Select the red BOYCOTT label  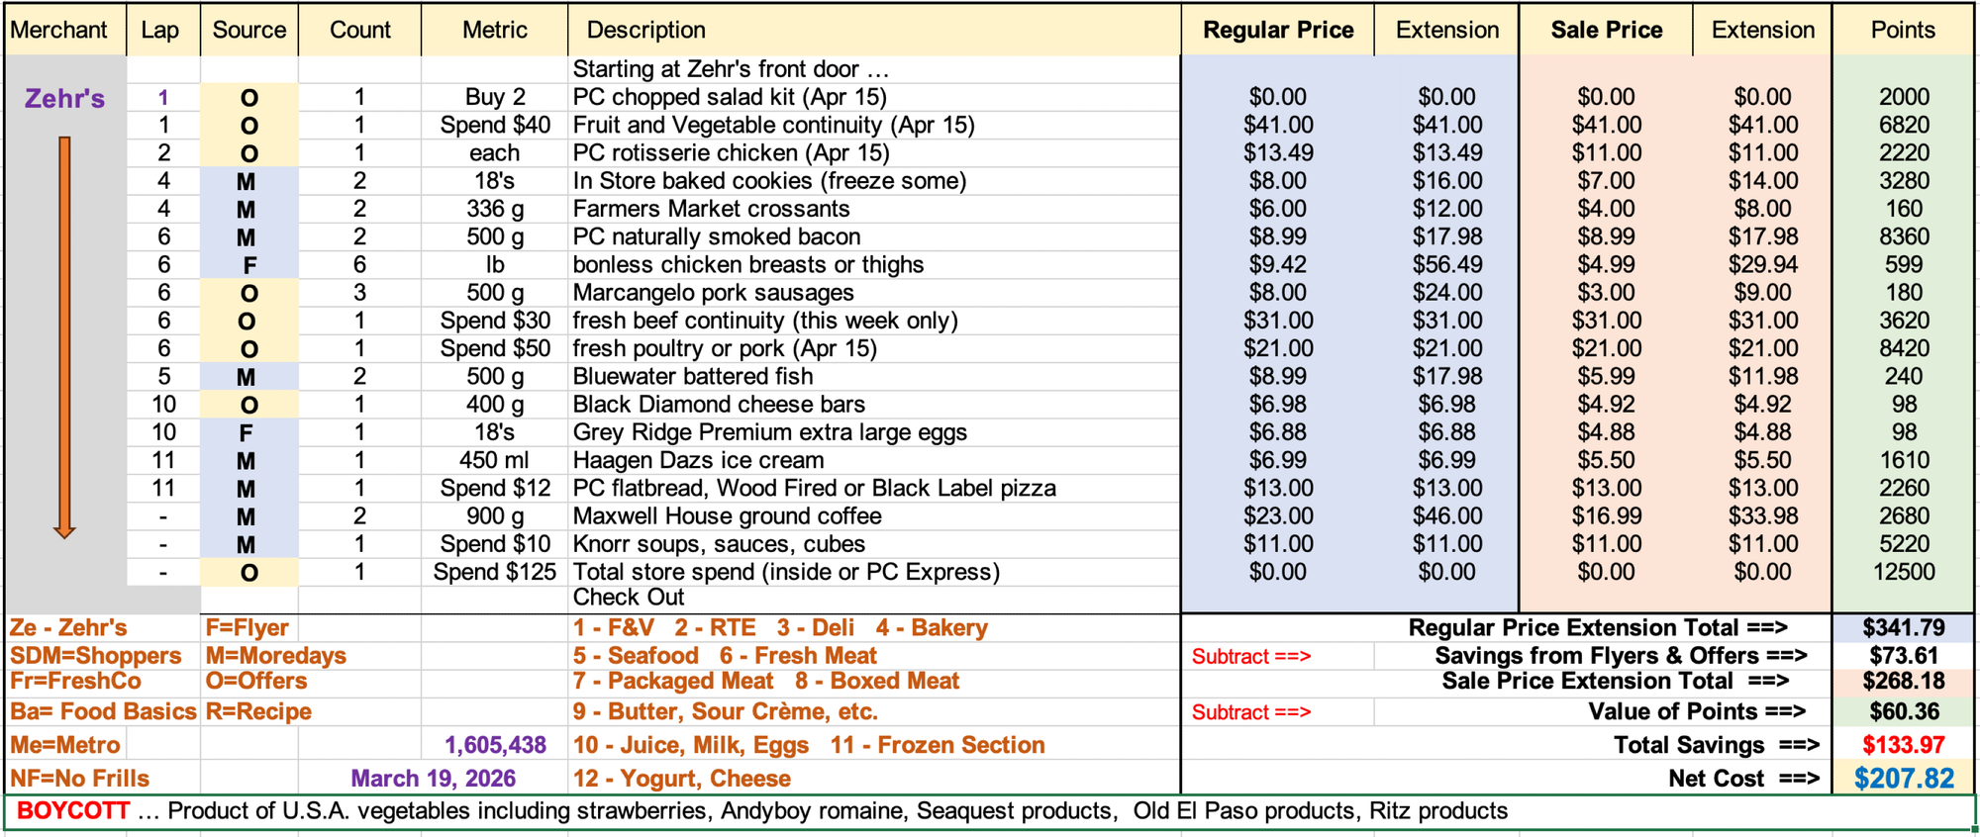(73, 811)
